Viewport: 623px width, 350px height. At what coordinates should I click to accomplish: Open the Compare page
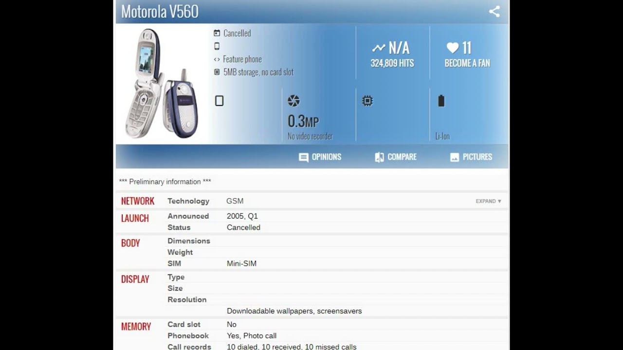tap(396, 157)
